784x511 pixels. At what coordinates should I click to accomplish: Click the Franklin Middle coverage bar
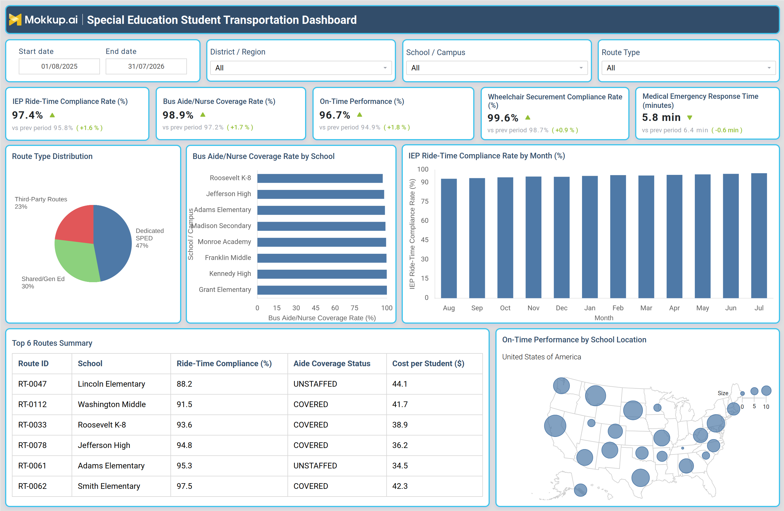tap(322, 258)
